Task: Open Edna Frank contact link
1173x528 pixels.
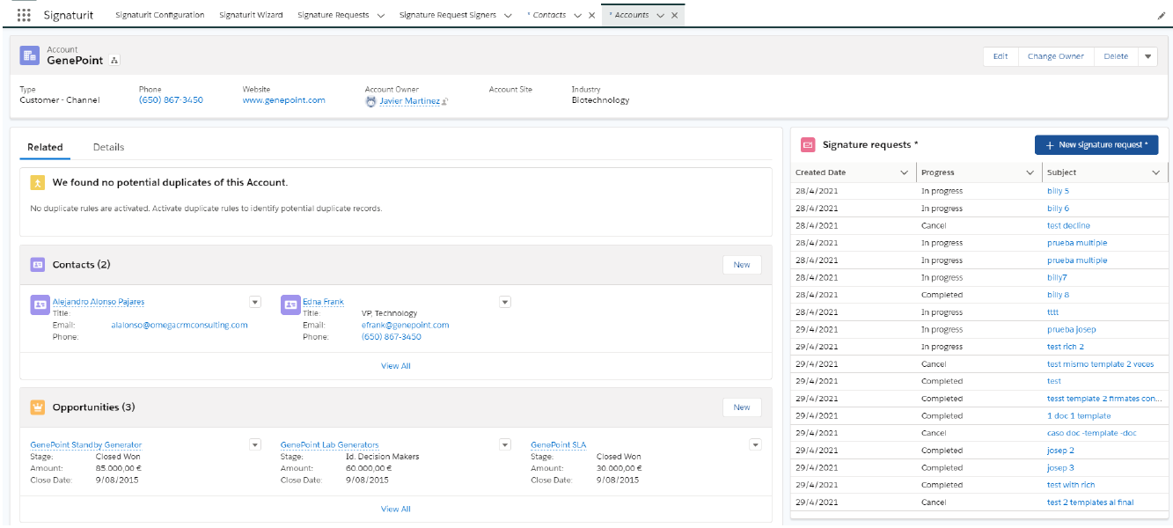Action: (323, 302)
